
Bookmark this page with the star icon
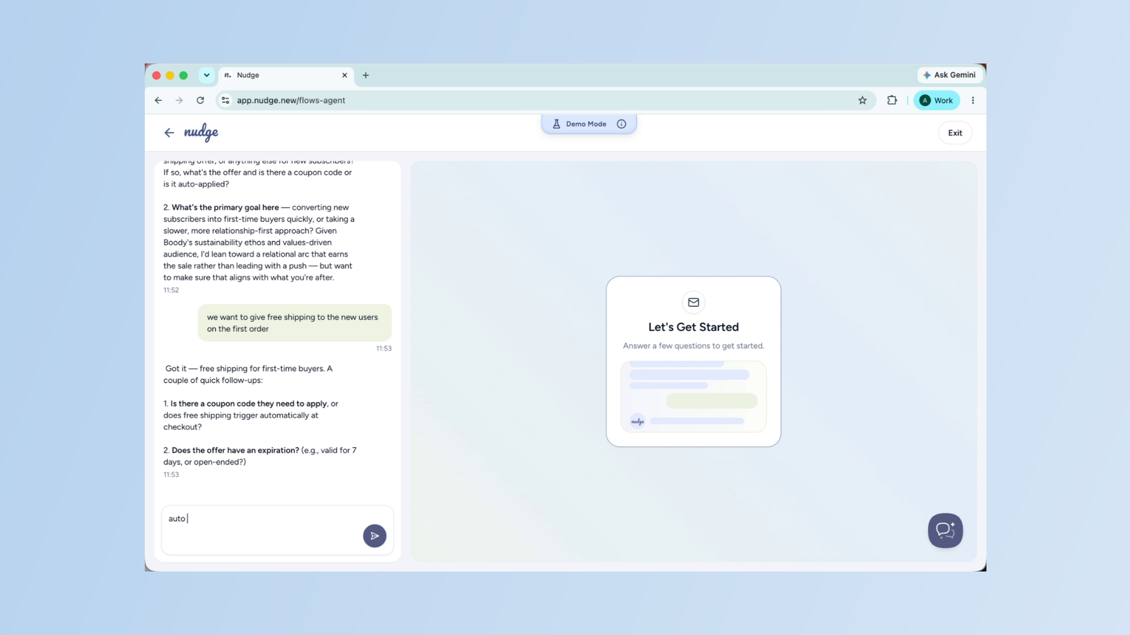tap(862, 101)
